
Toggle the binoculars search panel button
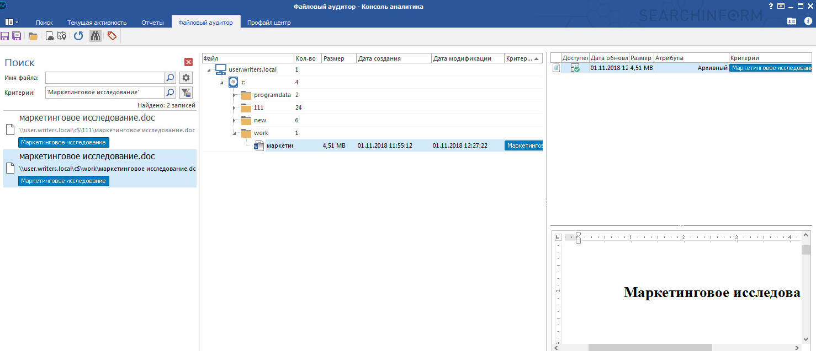(x=96, y=36)
